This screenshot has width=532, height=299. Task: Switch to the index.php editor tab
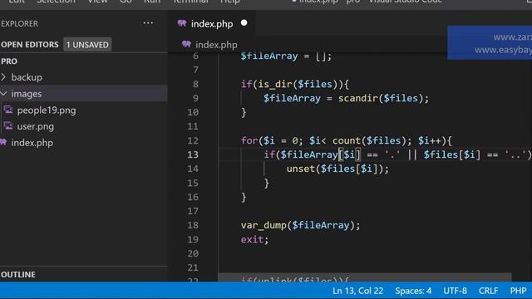pyautogui.click(x=212, y=24)
